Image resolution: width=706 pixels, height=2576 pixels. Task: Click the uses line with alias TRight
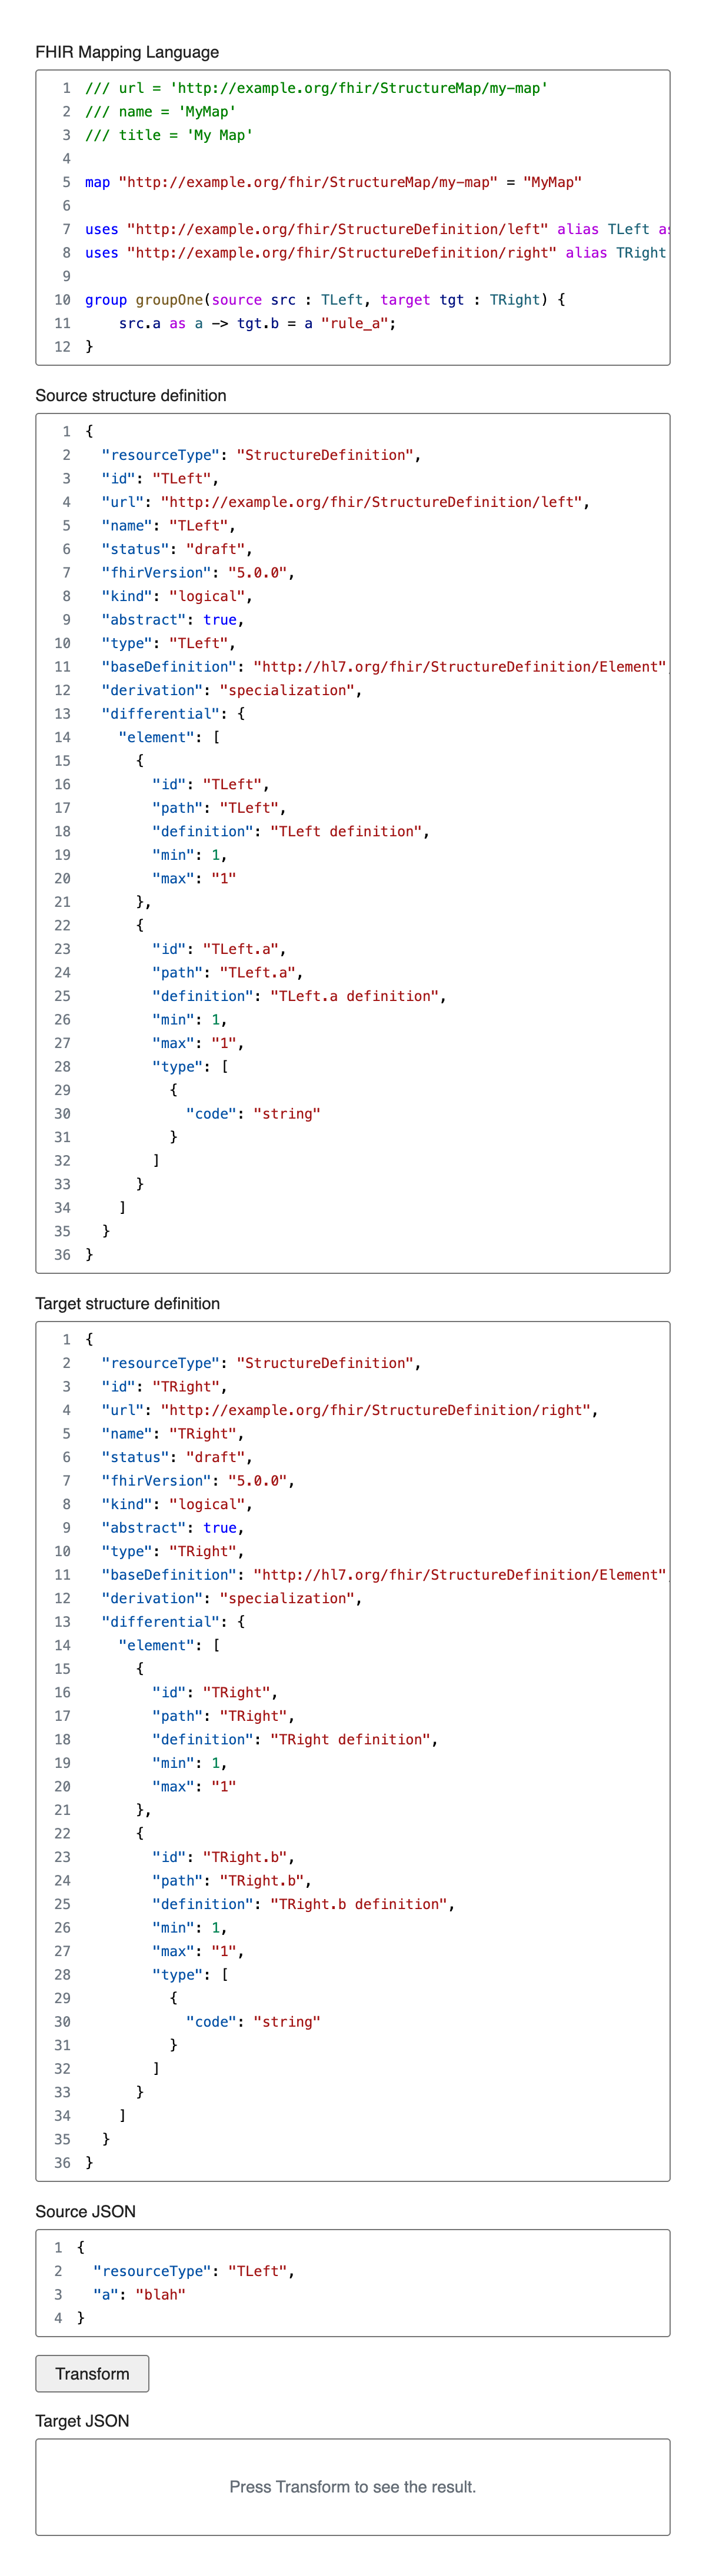[x=374, y=253]
